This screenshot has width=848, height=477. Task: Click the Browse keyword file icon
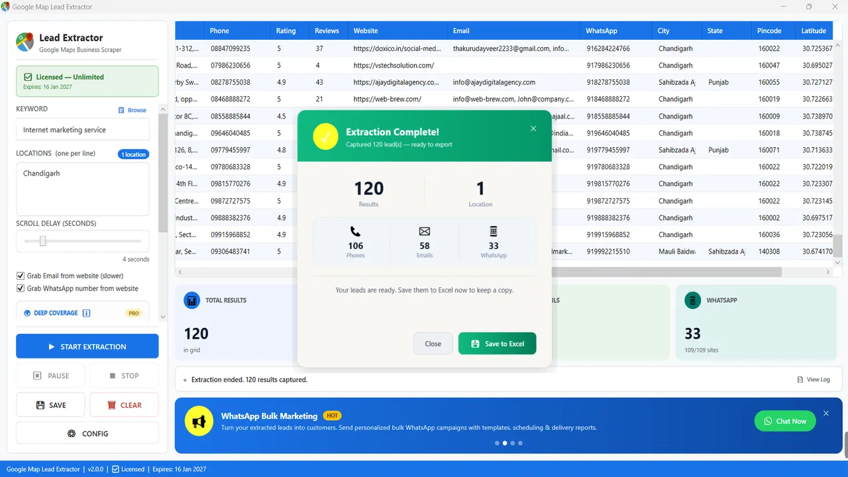(x=121, y=110)
